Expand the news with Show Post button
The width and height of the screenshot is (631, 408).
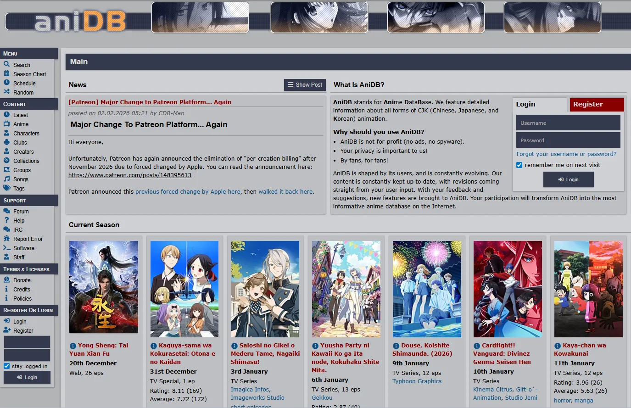pos(305,85)
